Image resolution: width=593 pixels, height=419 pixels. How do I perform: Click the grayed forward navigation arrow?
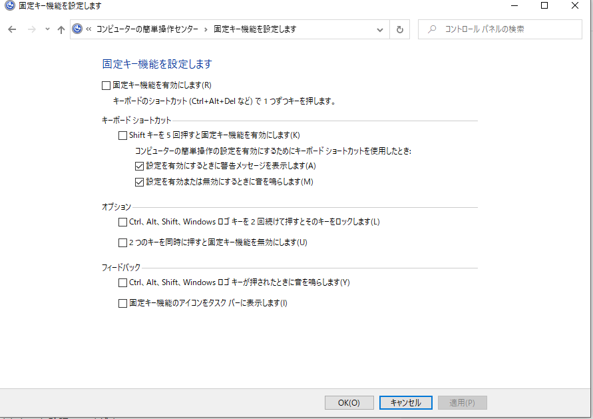point(31,29)
